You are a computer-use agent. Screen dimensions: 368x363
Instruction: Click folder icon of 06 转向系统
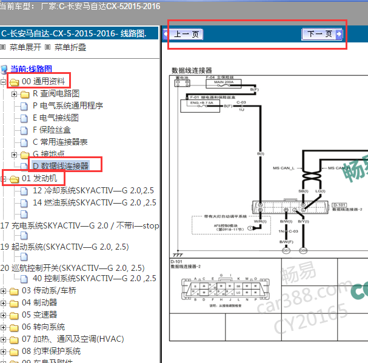(14, 328)
